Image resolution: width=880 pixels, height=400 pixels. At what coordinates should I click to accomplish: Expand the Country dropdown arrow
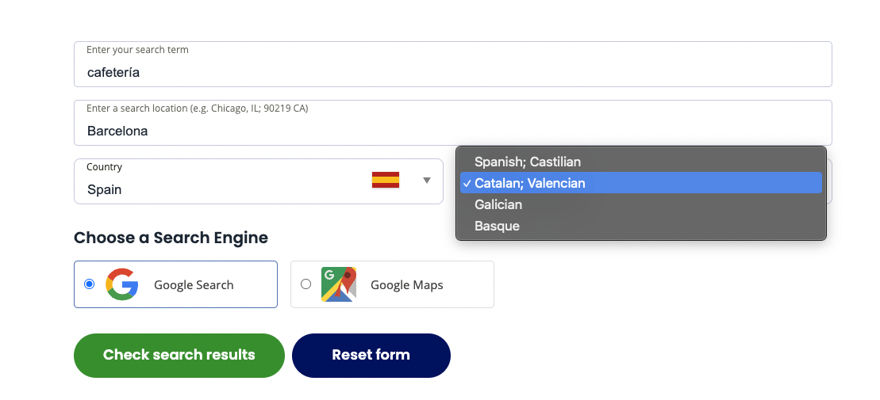coord(427,181)
